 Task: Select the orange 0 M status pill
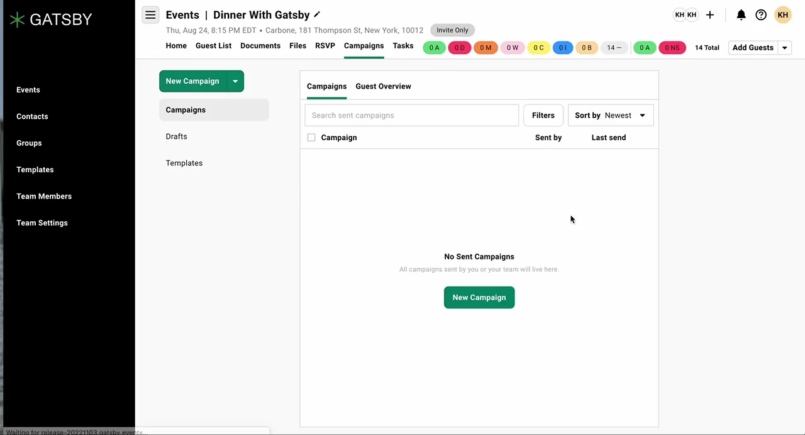(486, 48)
